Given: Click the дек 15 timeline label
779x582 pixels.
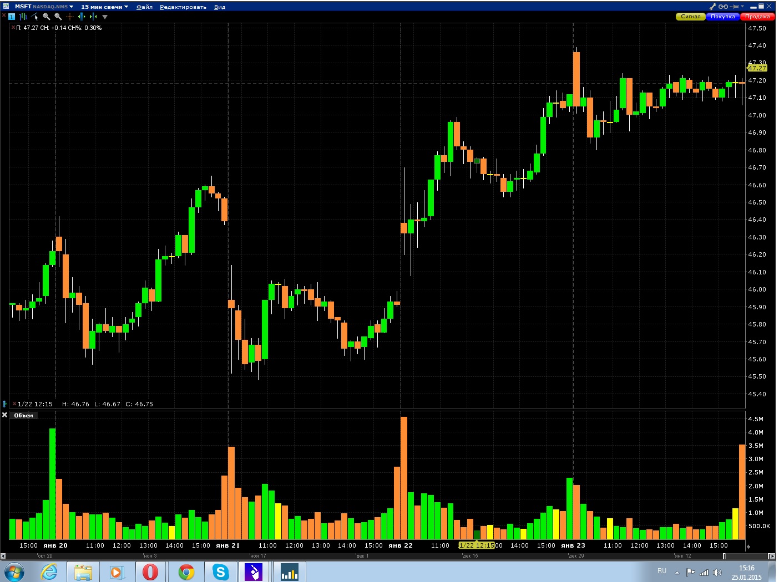Looking at the screenshot, I should [x=470, y=556].
